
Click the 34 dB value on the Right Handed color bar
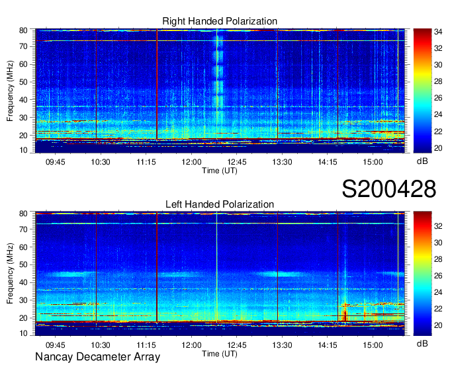438,32
